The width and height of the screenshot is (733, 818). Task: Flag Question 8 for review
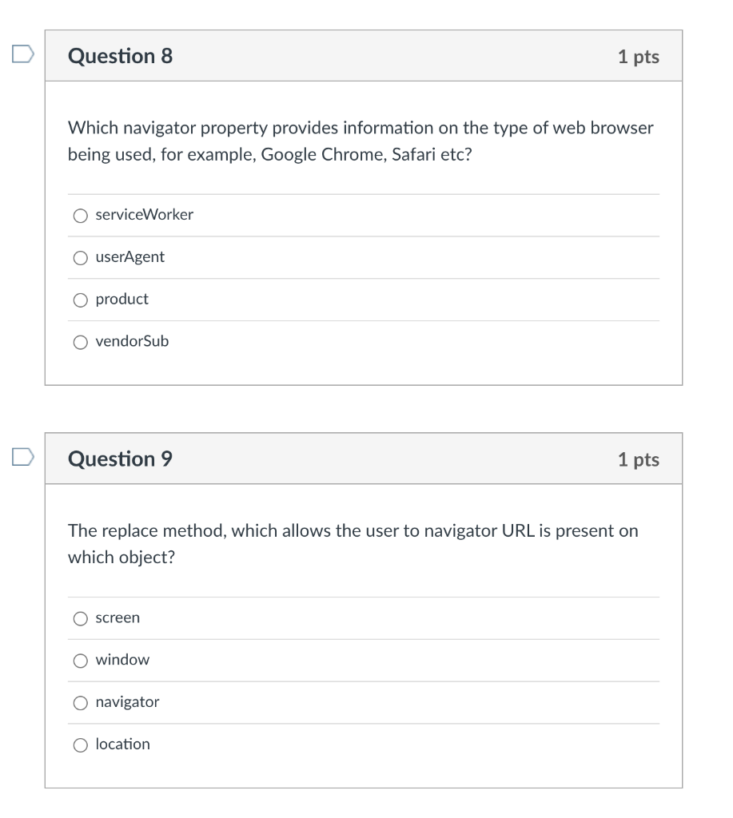[23, 55]
